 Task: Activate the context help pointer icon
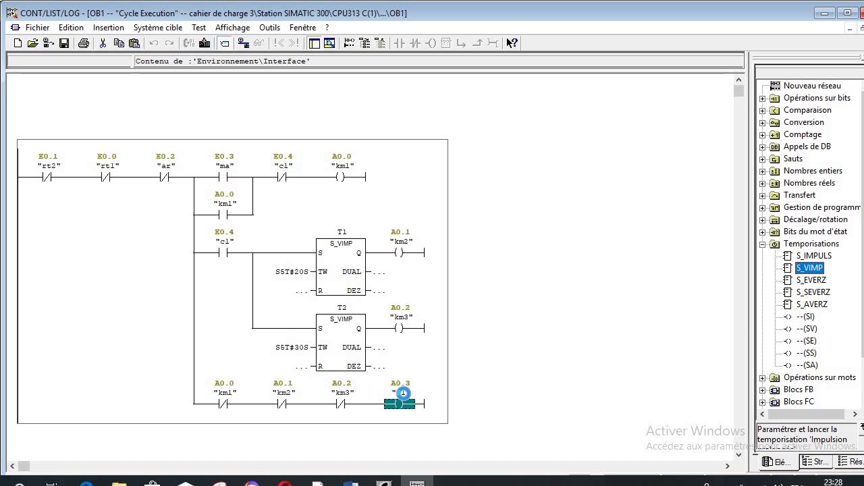[x=512, y=43]
